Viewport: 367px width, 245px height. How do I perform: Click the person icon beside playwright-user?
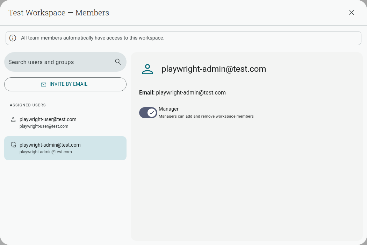(x=13, y=120)
